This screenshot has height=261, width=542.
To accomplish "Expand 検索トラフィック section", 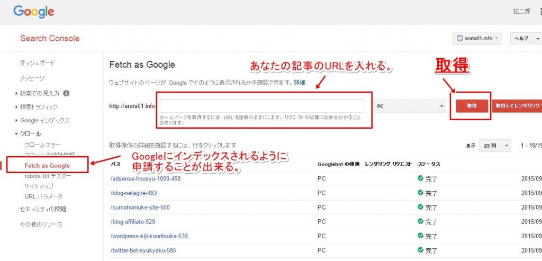I will 39,107.
